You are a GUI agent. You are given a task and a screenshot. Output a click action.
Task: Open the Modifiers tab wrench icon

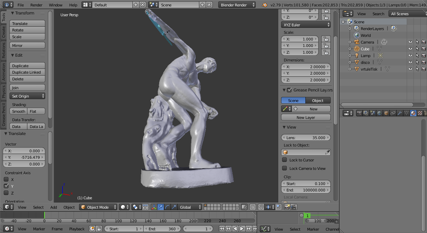[x=400, y=113]
